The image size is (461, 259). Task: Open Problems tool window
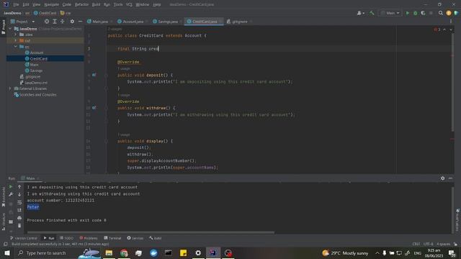pyautogui.click(x=89, y=238)
